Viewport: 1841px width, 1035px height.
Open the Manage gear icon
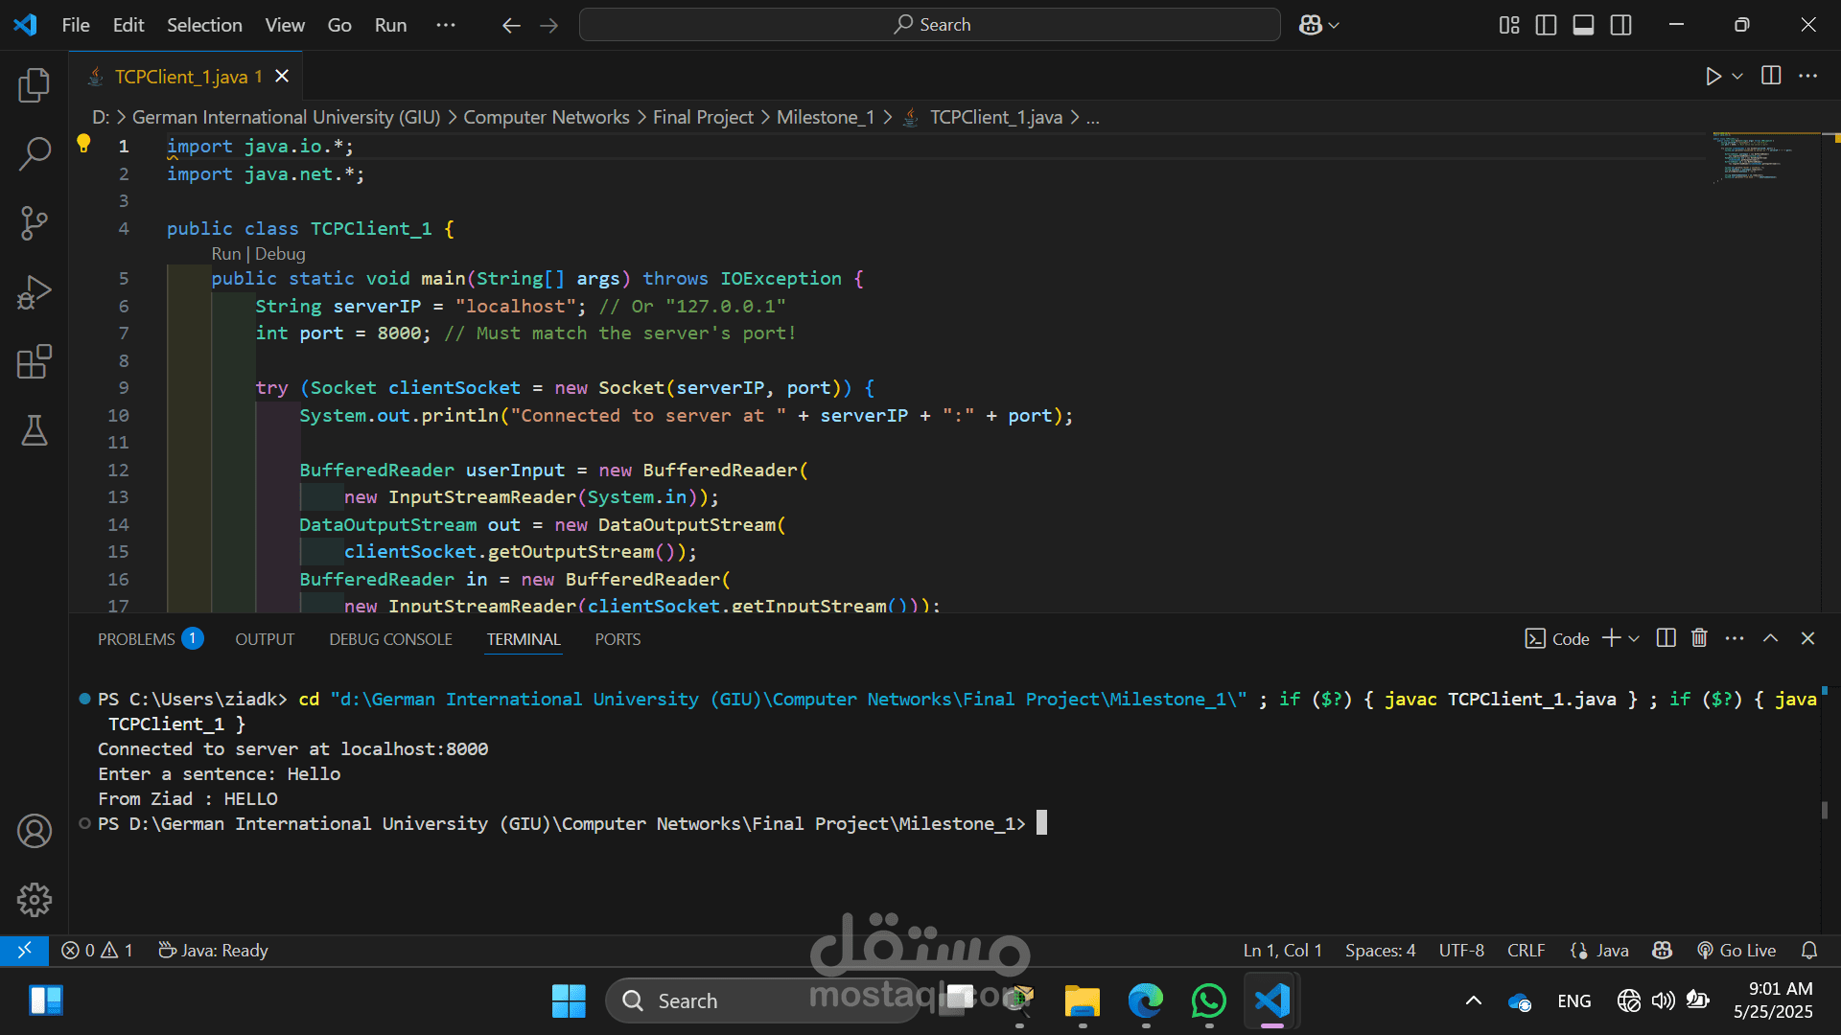34,899
